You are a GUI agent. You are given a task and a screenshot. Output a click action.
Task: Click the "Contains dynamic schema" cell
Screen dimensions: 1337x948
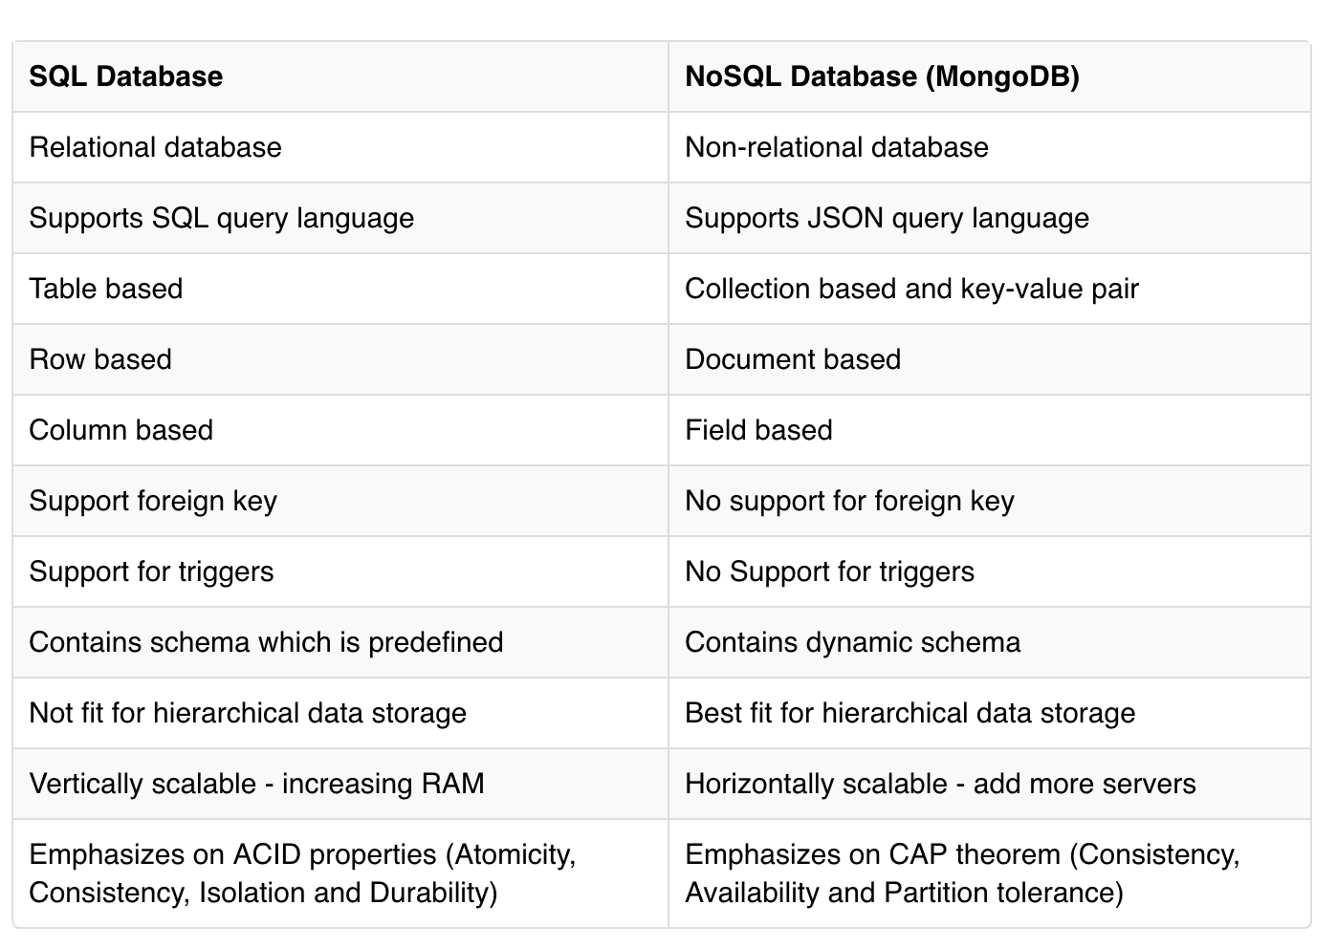[852, 642]
